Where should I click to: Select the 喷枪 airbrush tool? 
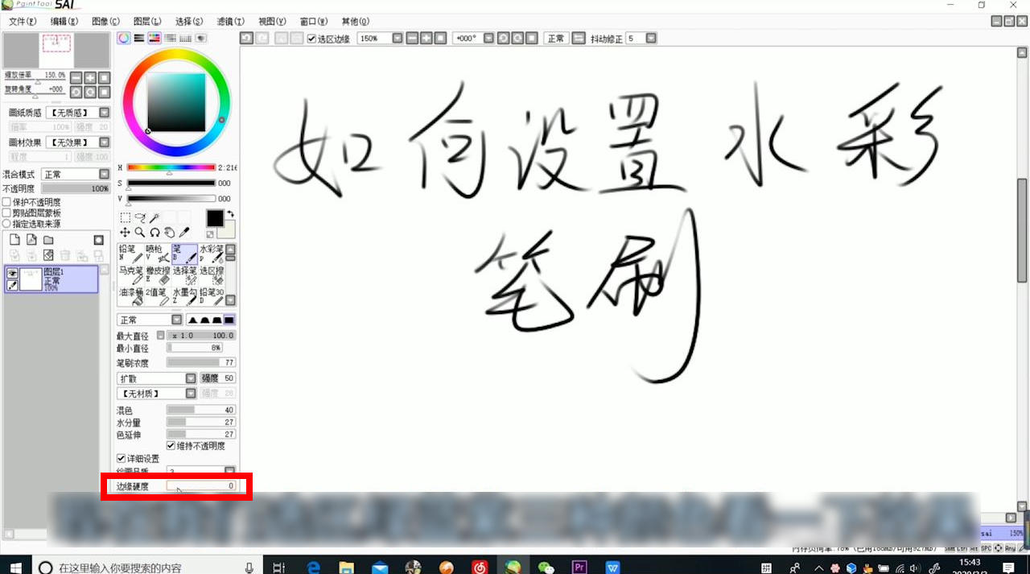pos(157,253)
